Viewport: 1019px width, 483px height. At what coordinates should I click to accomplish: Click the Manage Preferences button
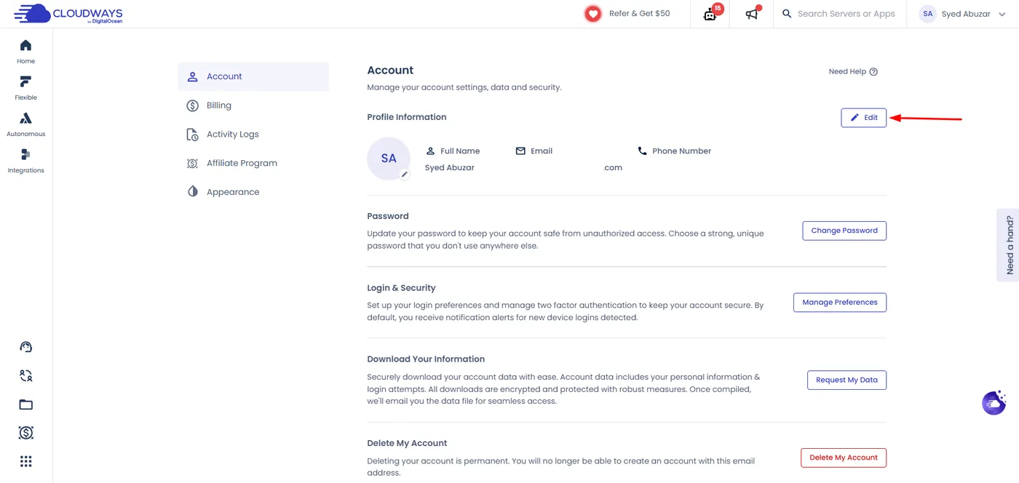pos(840,302)
